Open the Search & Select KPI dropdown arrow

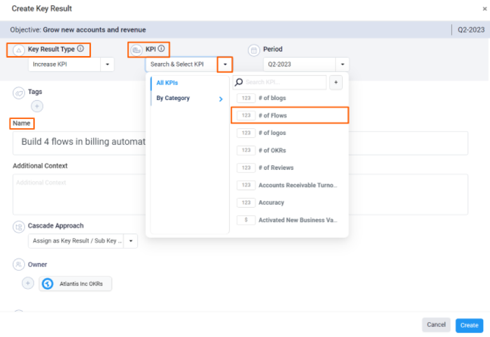(225, 64)
